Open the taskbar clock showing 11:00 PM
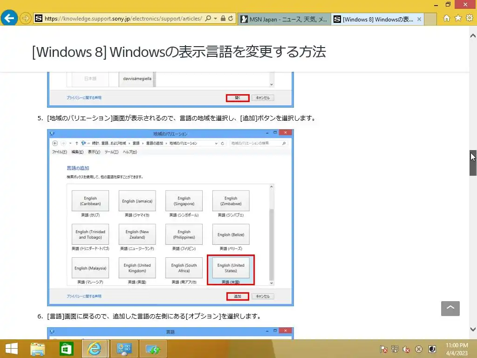The image size is (477, 358). tap(457, 349)
